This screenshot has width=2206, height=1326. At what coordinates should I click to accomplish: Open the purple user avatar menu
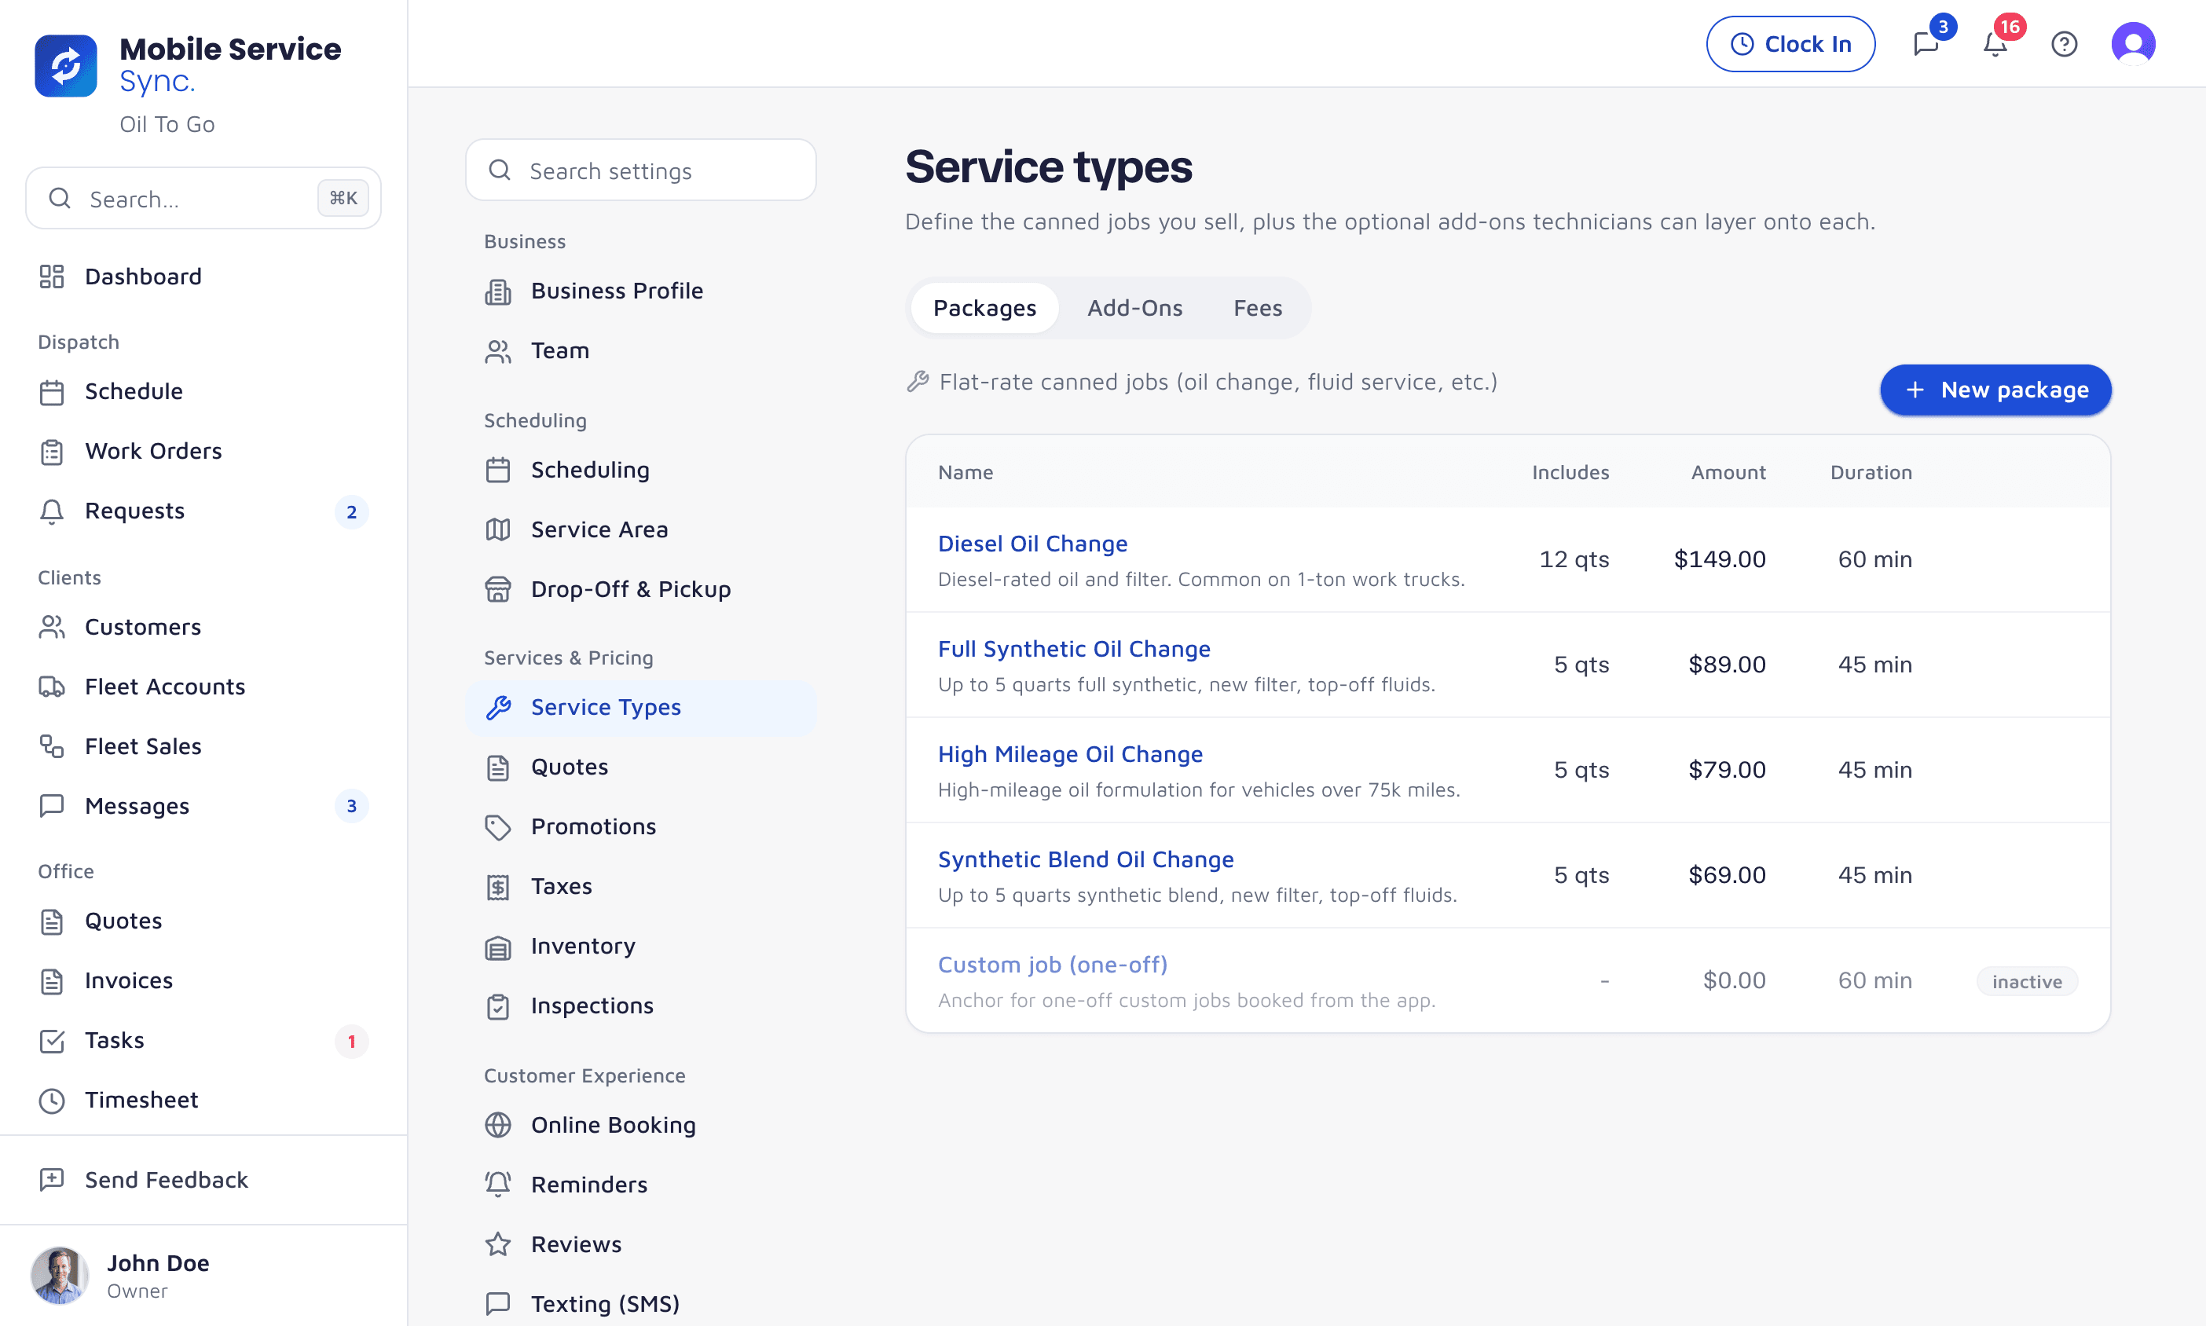[x=2133, y=44]
